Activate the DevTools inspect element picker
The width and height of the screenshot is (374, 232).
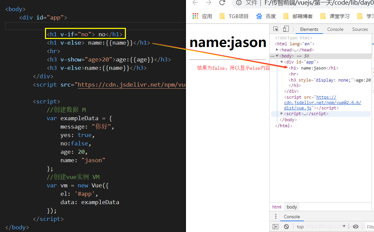[x=276, y=29]
